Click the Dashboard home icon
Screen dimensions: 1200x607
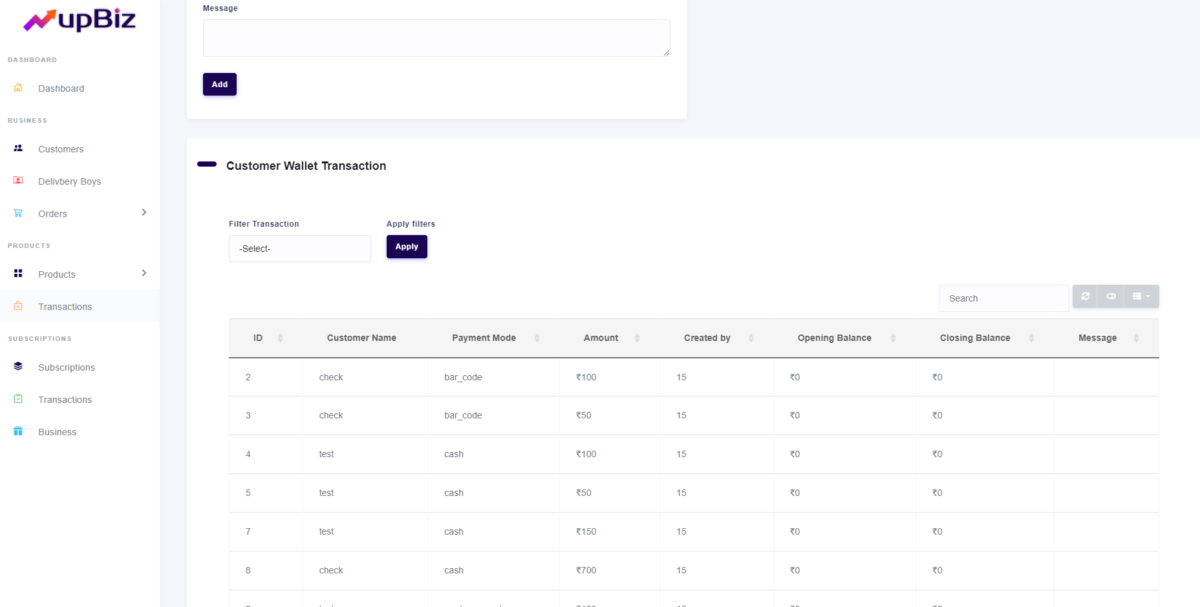tap(18, 88)
